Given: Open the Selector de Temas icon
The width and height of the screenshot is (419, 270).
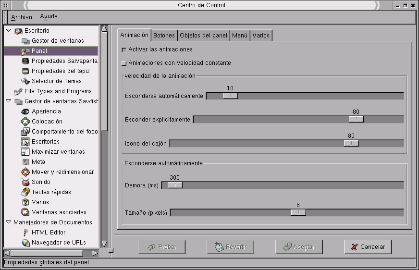Looking at the screenshot, I should tap(25, 81).
